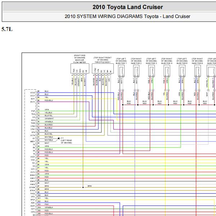The image size is (216, 216).
Task: Click pin 104 GRN/BLK wire label
Action: 49,207
